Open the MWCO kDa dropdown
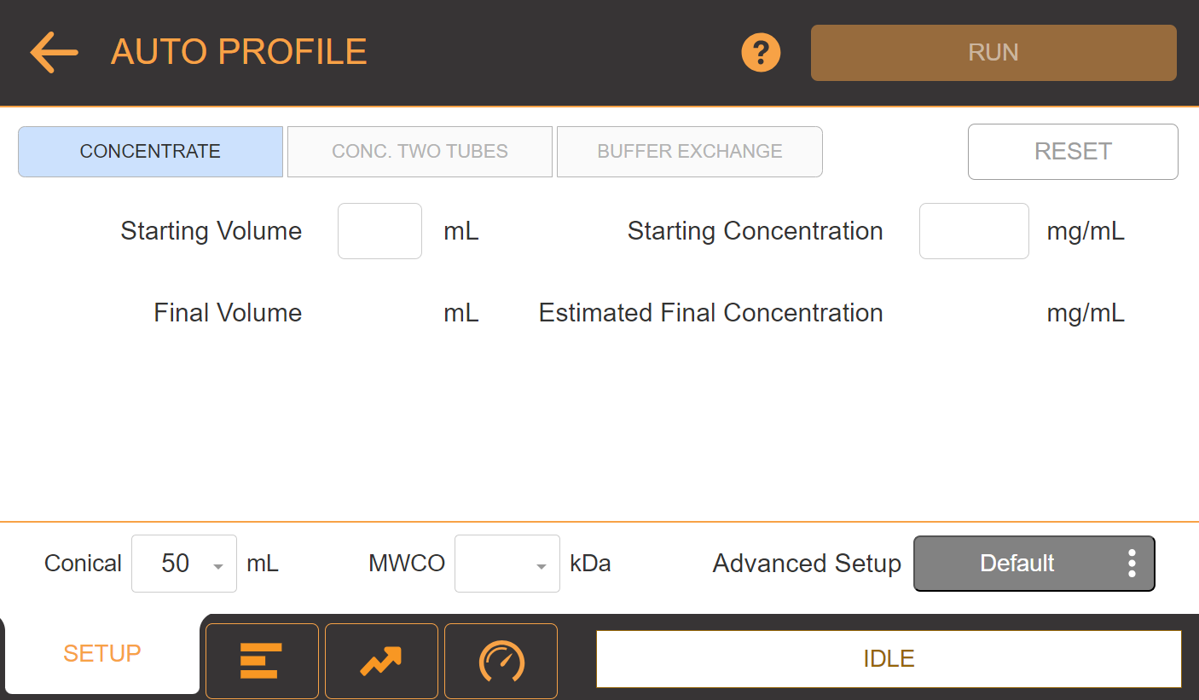1199x700 pixels. coord(507,564)
